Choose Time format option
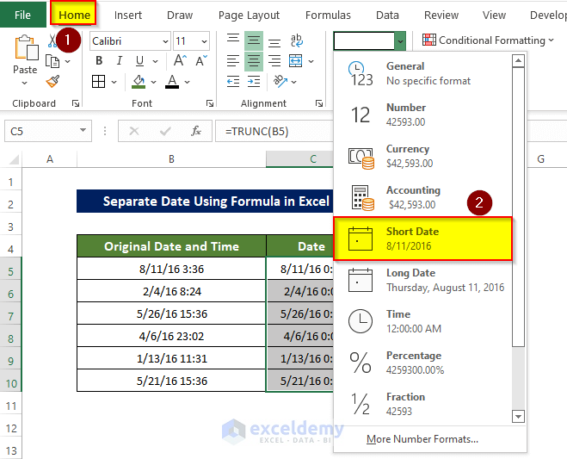567x459 pixels. (x=422, y=321)
